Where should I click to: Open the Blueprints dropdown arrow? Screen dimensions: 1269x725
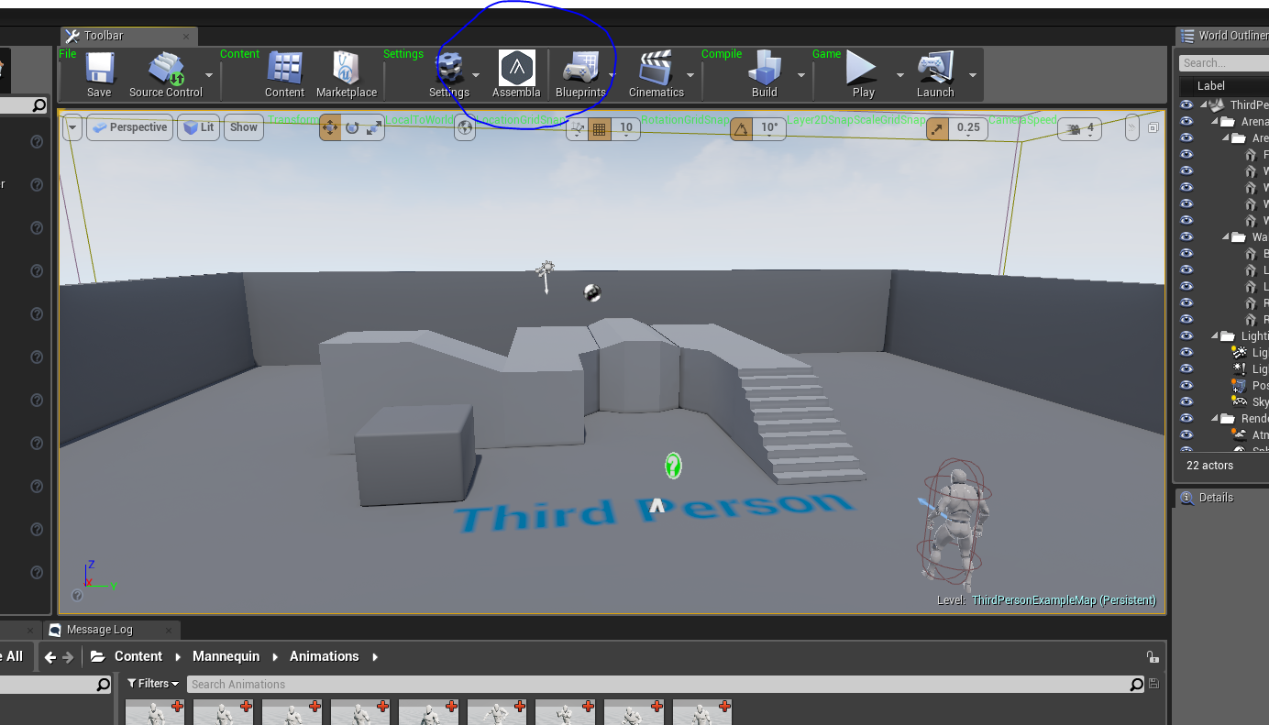612,75
